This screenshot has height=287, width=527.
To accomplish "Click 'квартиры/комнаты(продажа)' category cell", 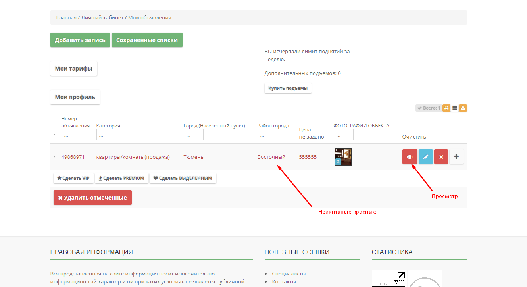I will pyautogui.click(x=133, y=157).
